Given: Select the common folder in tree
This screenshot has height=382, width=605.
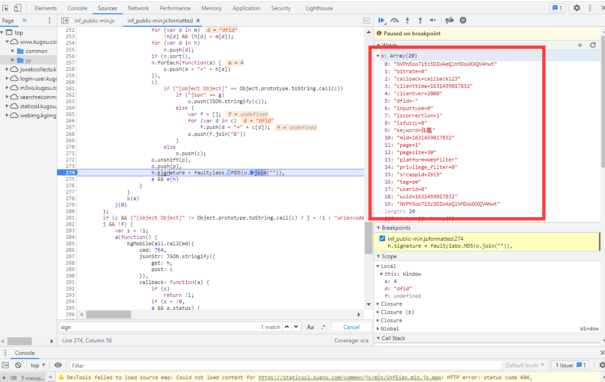Looking at the screenshot, I should coord(36,51).
